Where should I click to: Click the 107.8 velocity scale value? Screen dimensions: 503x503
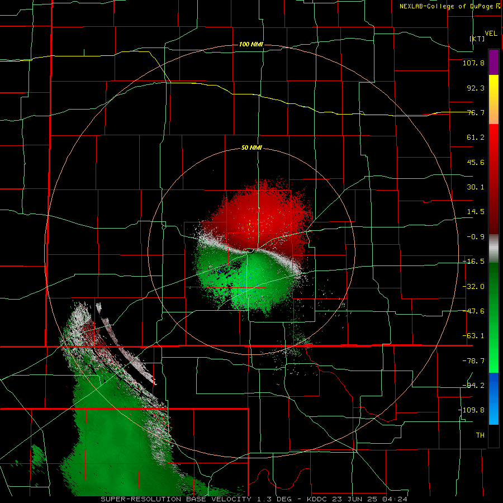click(x=473, y=63)
